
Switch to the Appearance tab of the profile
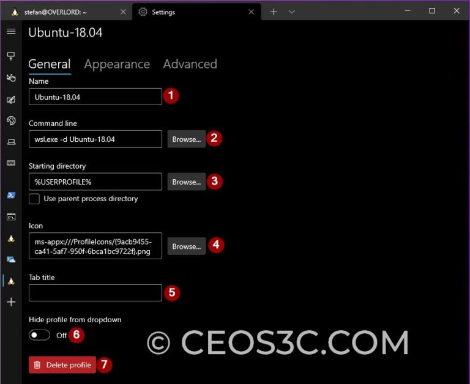[117, 64]
